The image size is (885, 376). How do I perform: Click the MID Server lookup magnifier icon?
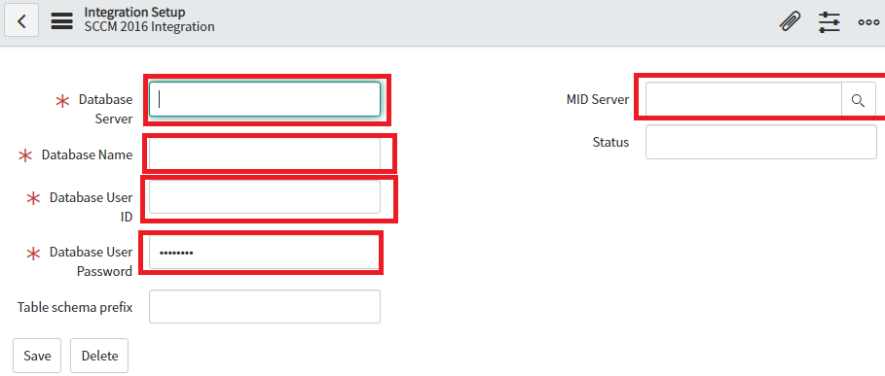pyautogui.click(x=859, y=100)
